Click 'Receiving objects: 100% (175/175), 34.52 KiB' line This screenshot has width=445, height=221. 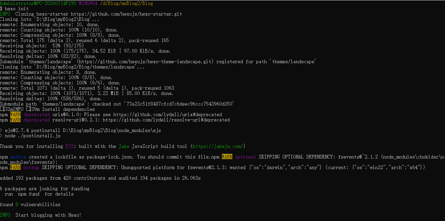point(85,51)
